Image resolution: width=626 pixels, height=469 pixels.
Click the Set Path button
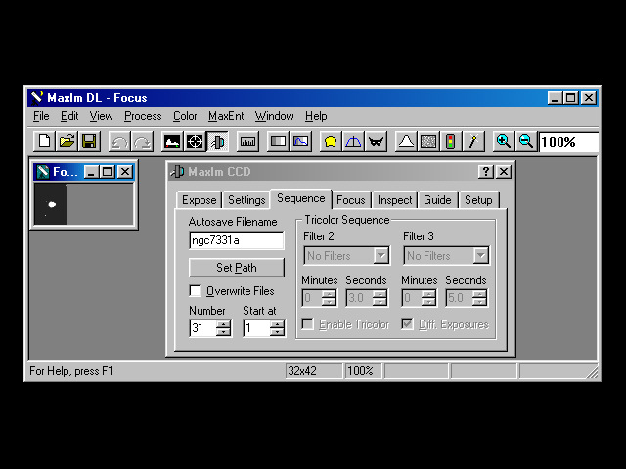click(237, 267)
